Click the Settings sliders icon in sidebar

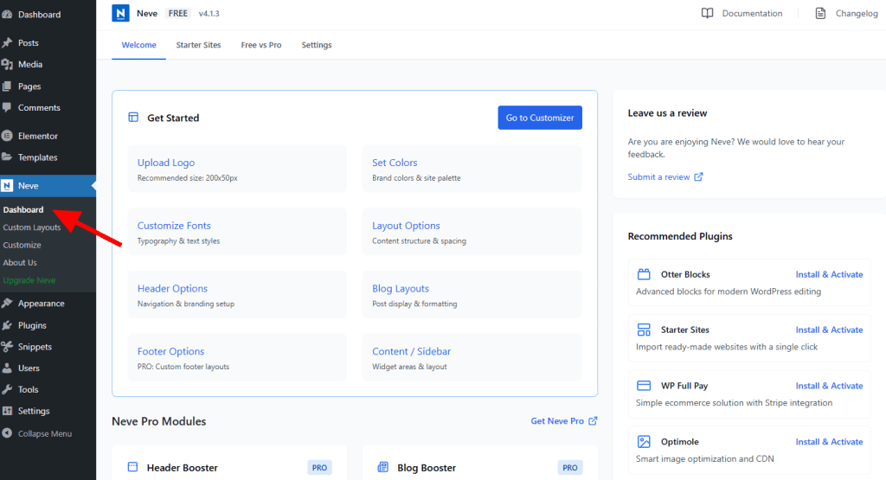pyautogui.click(x=7, y=411)
